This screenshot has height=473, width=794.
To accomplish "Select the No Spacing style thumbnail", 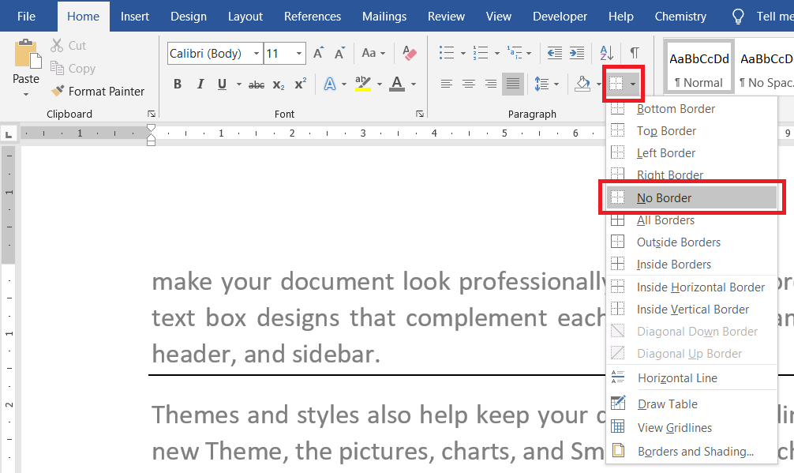I will [x=766, y=68].
